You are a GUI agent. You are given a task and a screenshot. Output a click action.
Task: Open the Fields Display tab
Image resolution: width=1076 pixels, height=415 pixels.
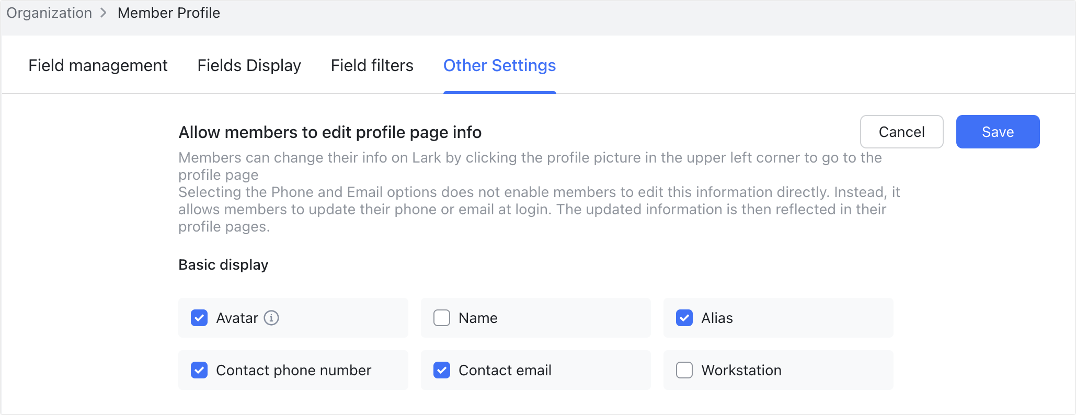click(x=249, y=65)
